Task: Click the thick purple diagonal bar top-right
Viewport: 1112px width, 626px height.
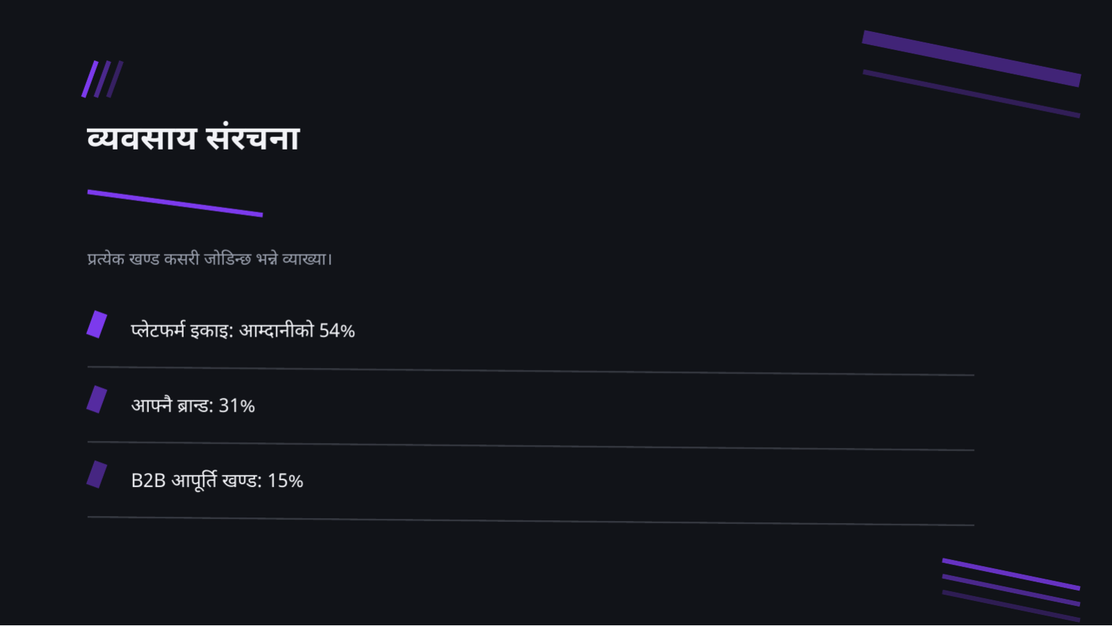Action: pyautogui.click(x=971, y=58)
